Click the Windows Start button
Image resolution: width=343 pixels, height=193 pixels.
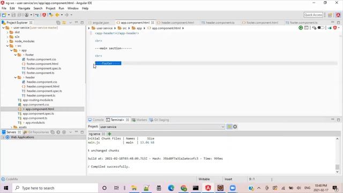coord(6,188)
